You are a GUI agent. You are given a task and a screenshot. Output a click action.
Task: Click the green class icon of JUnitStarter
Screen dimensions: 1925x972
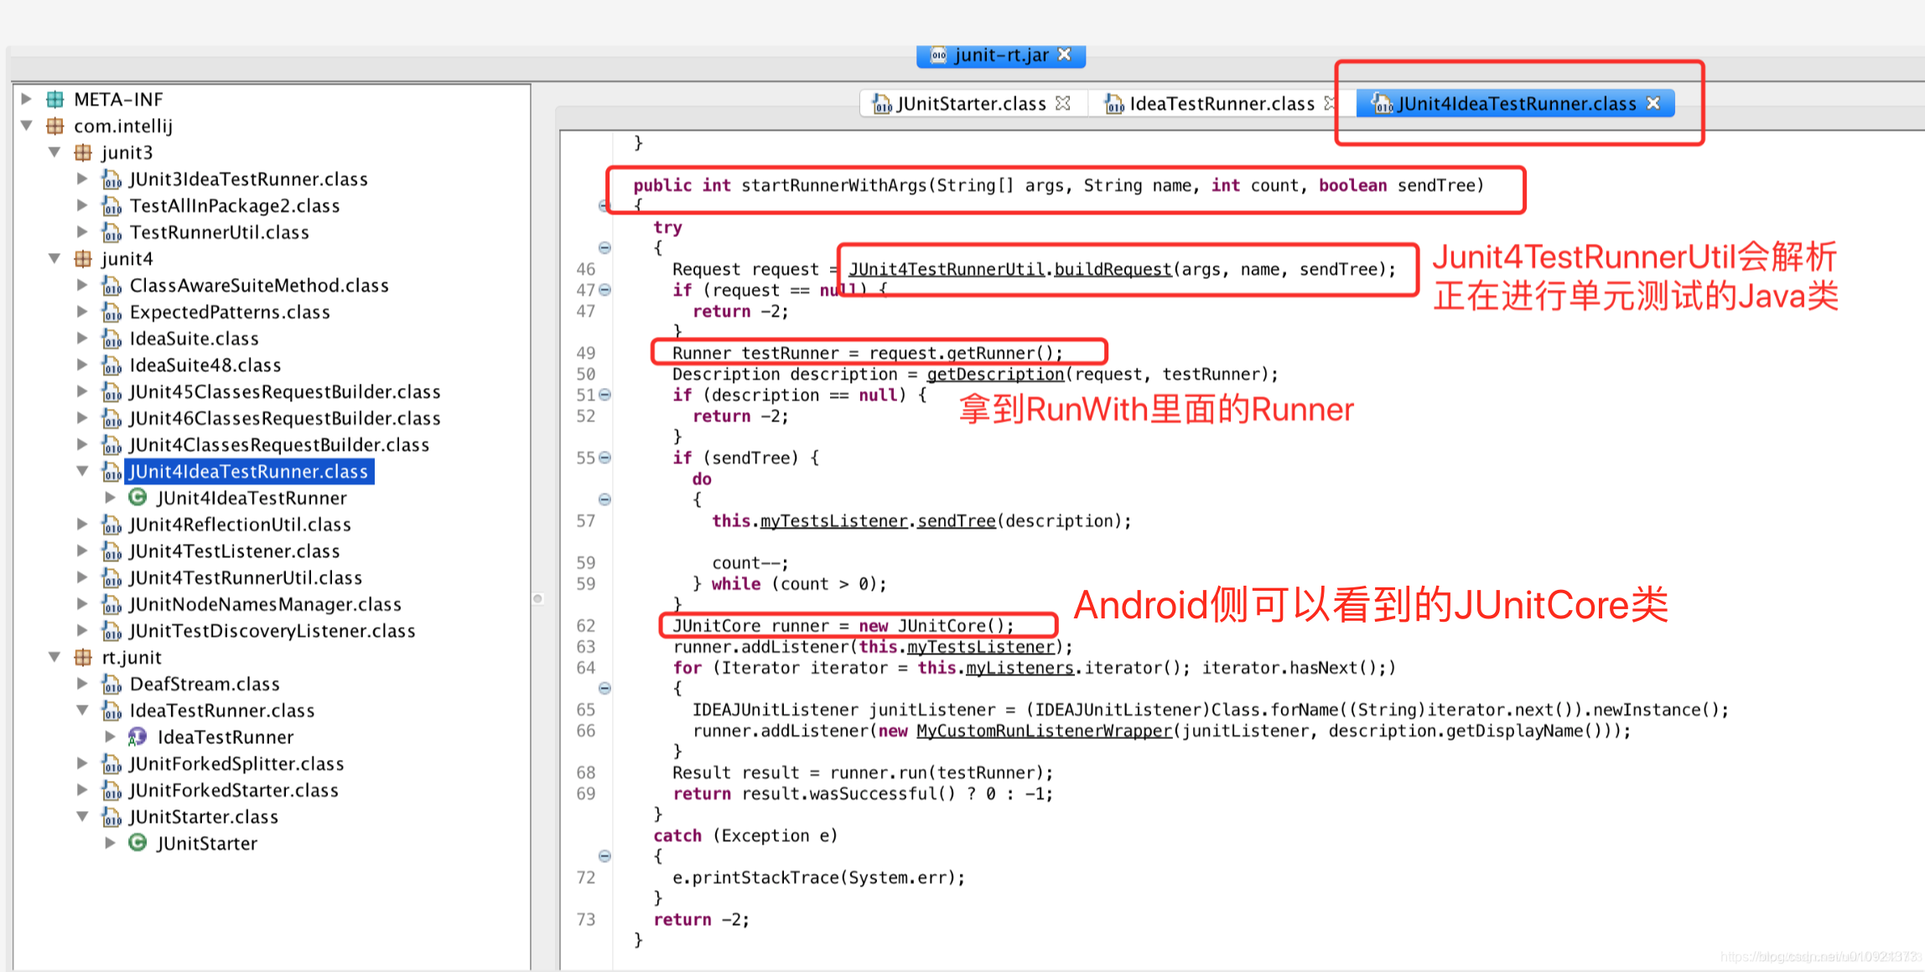pyautogui.click(x=137, y=843)
